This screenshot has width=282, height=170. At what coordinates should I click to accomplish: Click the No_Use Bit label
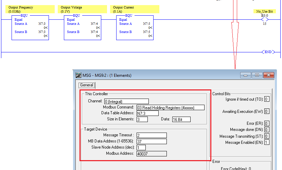pos(265,11)
